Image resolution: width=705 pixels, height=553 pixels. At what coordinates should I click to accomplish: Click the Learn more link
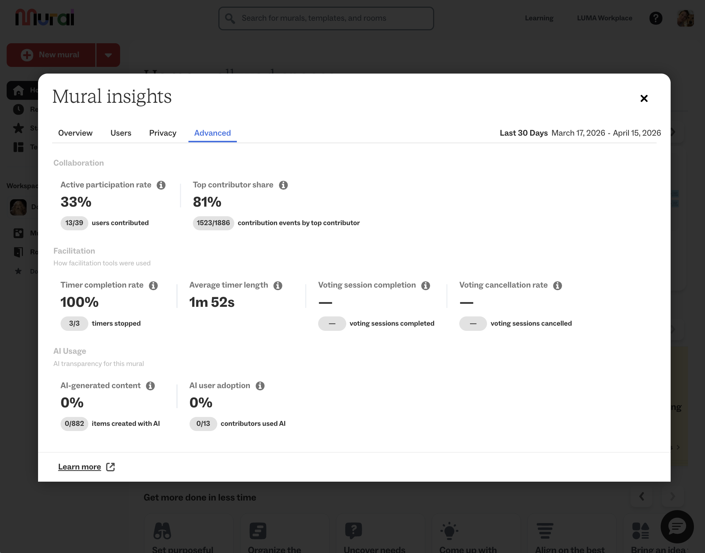79,467
